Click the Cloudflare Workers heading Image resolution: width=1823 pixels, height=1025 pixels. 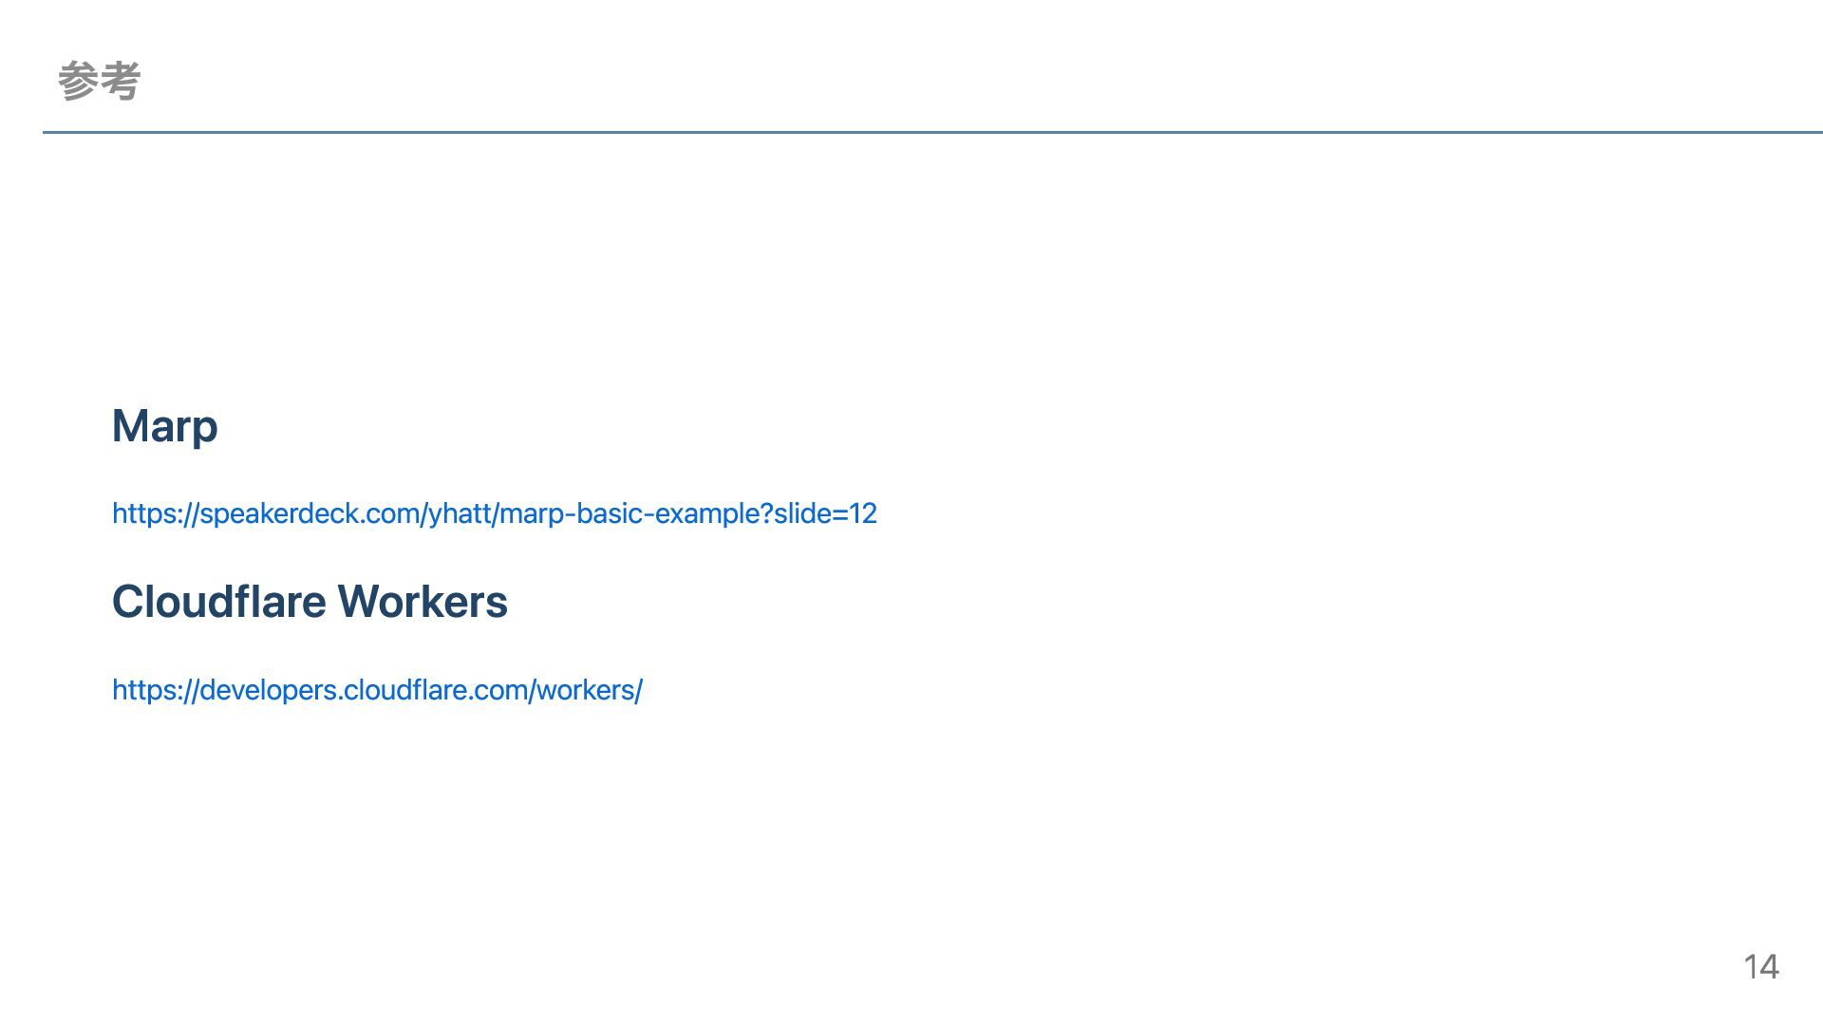[310, 602]
